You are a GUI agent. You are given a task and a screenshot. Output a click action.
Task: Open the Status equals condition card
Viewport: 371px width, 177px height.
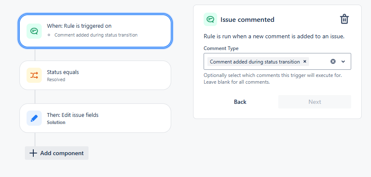tap(95, 75)
